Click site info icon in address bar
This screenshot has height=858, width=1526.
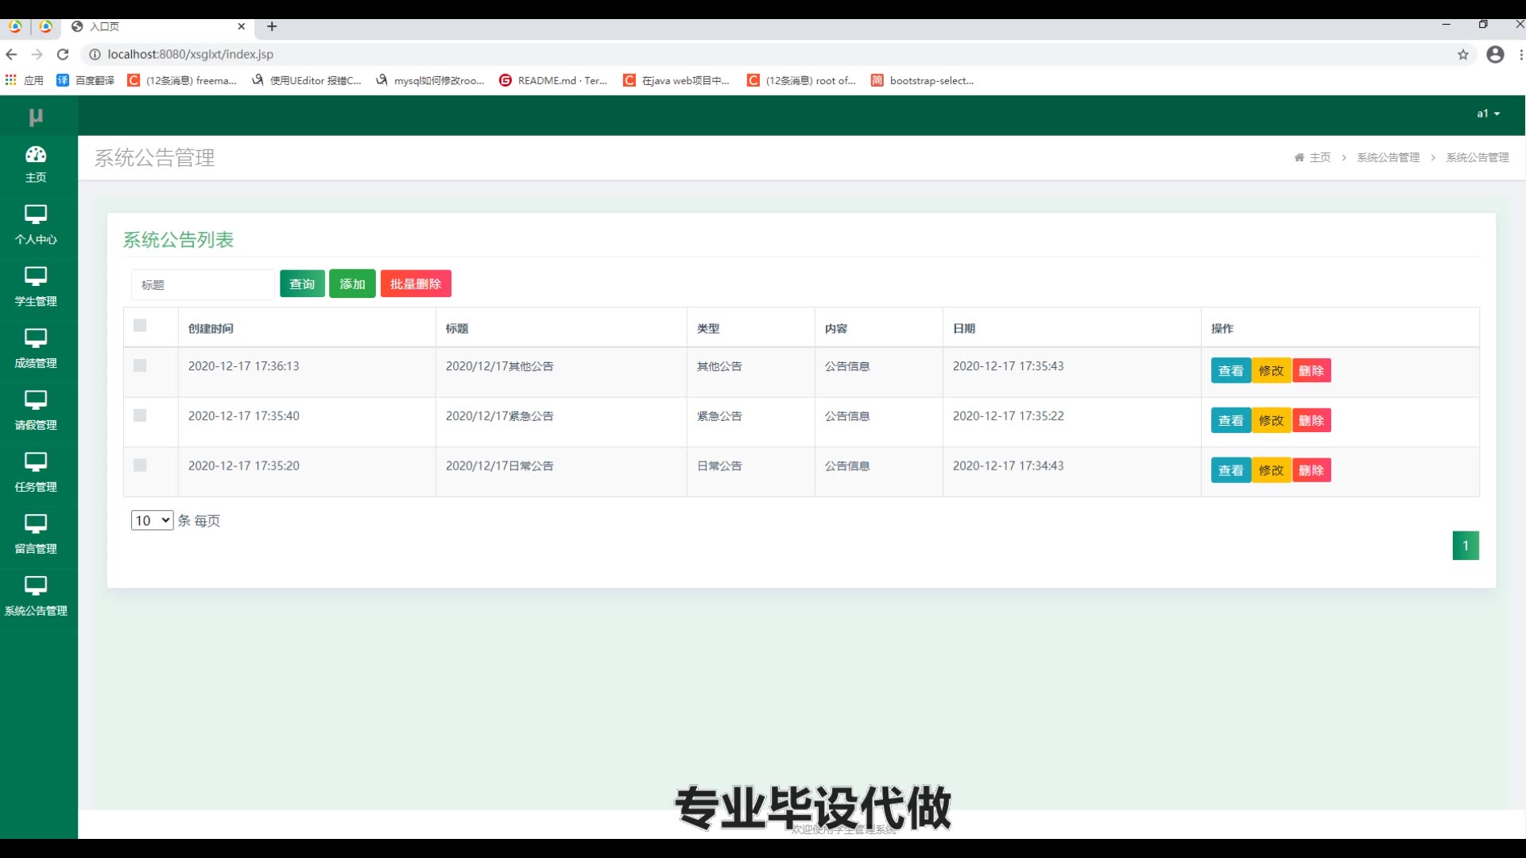click(x=95, y=54)
